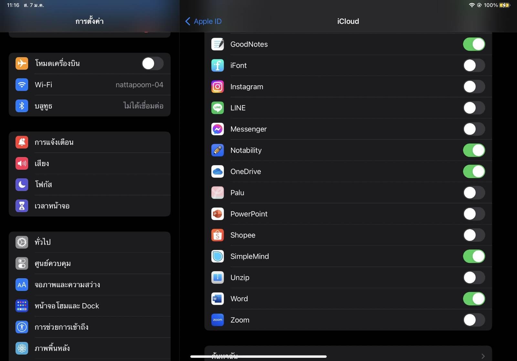Tap the Accessibility icon
Image resolution: width=517 pixels, height=361 pixels.
click(x=22, y=327)
